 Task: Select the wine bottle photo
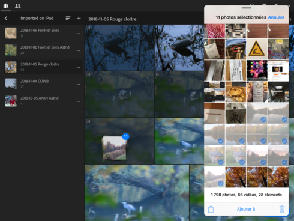click(257, 92)
